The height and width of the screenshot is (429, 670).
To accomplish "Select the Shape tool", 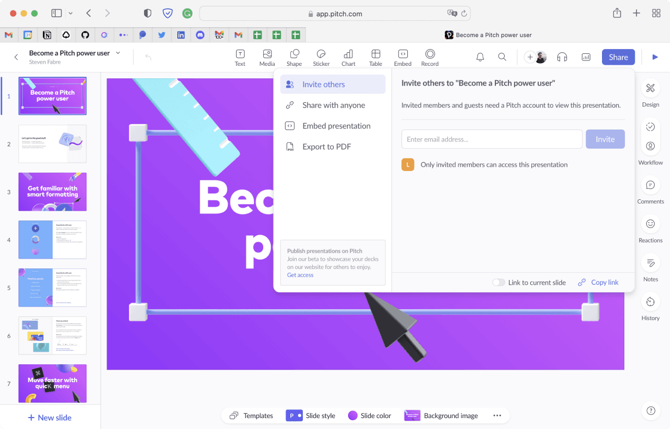I will (294, 57).
